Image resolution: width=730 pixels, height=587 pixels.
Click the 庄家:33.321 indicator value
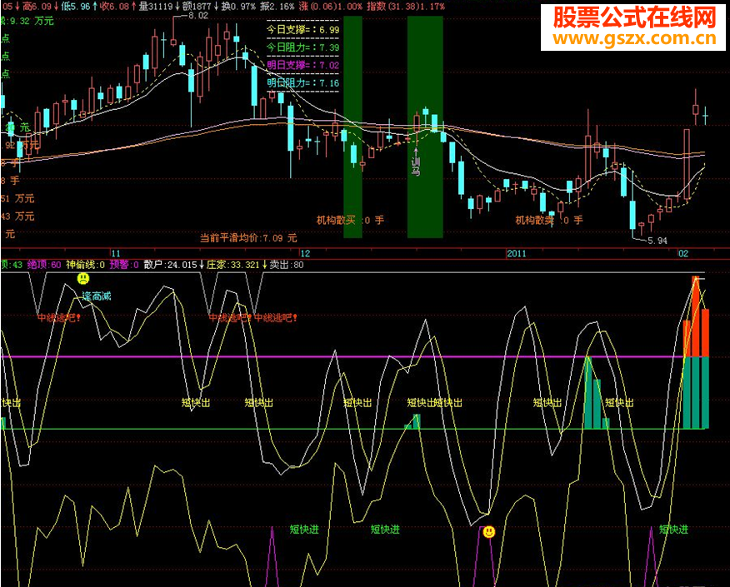tap(232, 265)
